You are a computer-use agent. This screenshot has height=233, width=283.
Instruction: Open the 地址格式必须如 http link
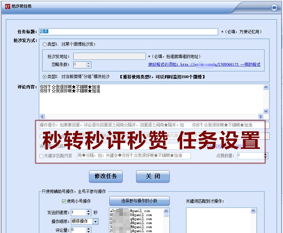pyautogui.click(x=204, y=65)
